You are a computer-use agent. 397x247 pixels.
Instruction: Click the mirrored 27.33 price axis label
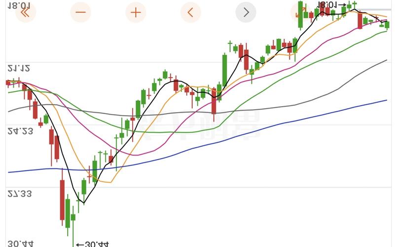tap(20, 194)
